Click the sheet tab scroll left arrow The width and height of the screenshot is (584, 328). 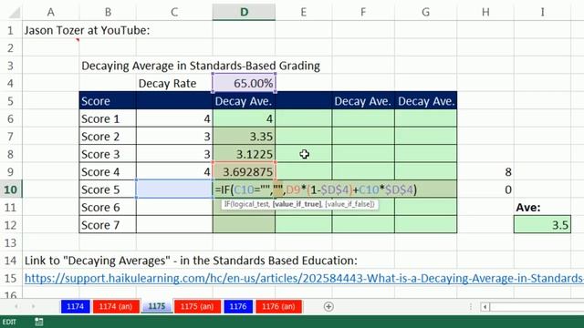[x=16, y=306]
